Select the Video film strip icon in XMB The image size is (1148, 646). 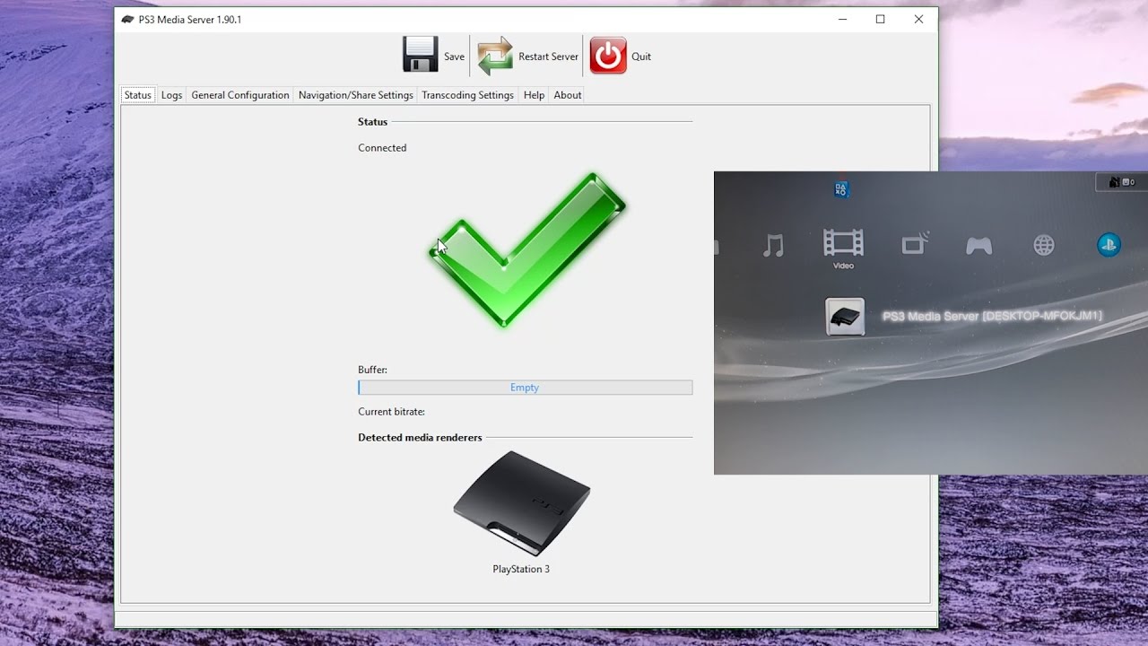click(843, 242)
